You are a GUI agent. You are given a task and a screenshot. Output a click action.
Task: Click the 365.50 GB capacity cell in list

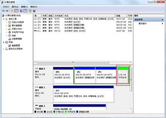click(x=121, y=25)
